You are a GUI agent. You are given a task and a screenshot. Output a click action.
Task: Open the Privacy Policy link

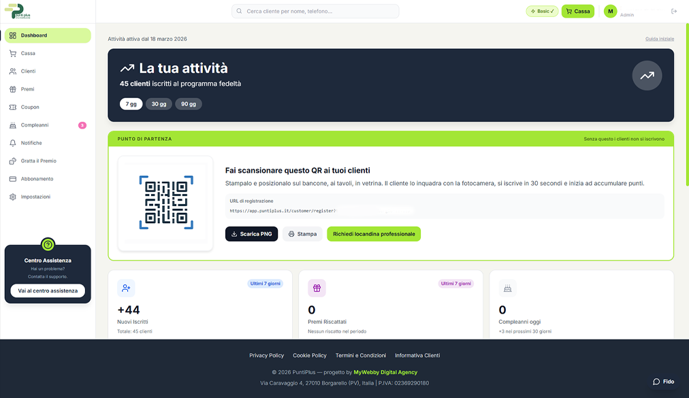click(266, 355)
